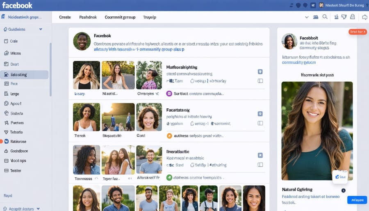This screenshot has height=211, width=369.
Task: Open the Create tab in the top navigation
Action: pyautogui.click(x=65, y=17)
